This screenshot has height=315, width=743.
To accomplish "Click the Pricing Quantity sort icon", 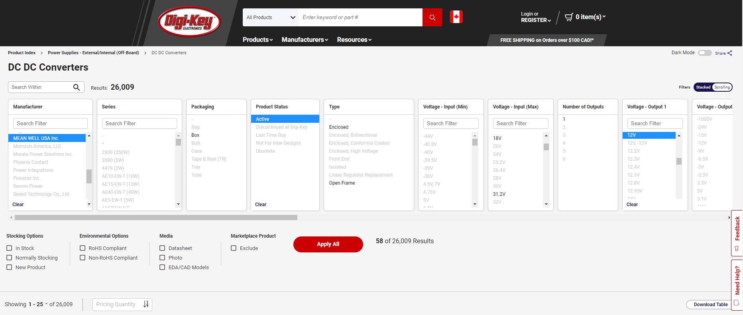I will click(146, 304).
